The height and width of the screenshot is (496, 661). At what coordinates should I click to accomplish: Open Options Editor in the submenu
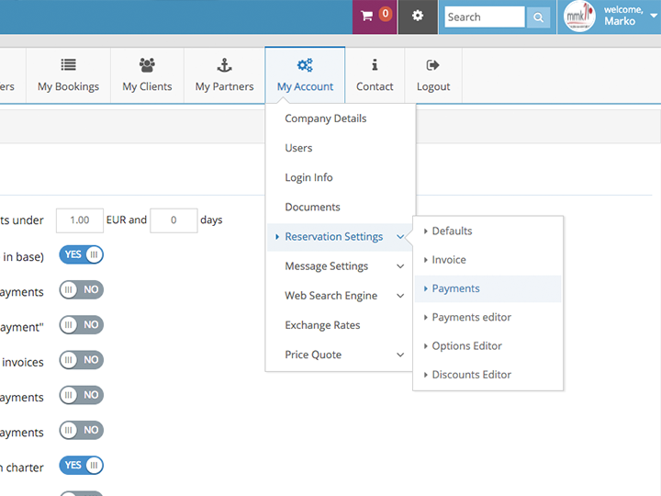tap(466, 346)
